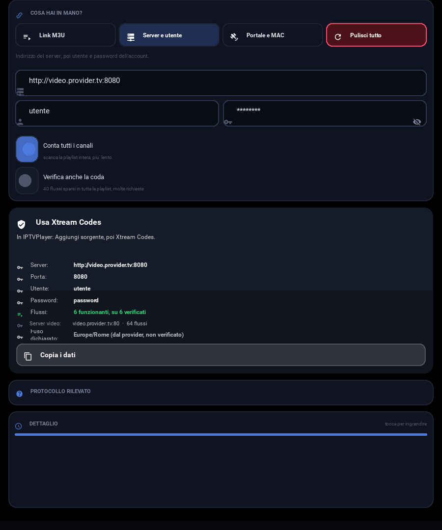Toggle password visibility eye icon
The image size is (442, 530).
coord(417,122)
